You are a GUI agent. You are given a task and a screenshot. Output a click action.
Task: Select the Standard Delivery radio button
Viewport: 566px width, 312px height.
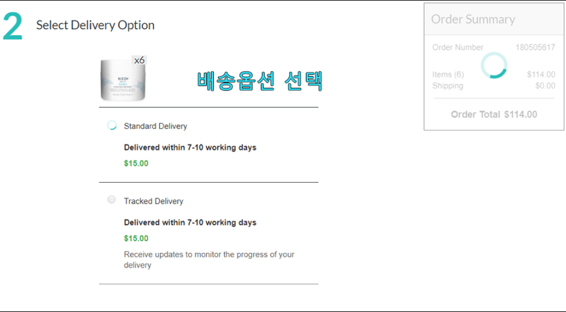click(x=112, y=125)
